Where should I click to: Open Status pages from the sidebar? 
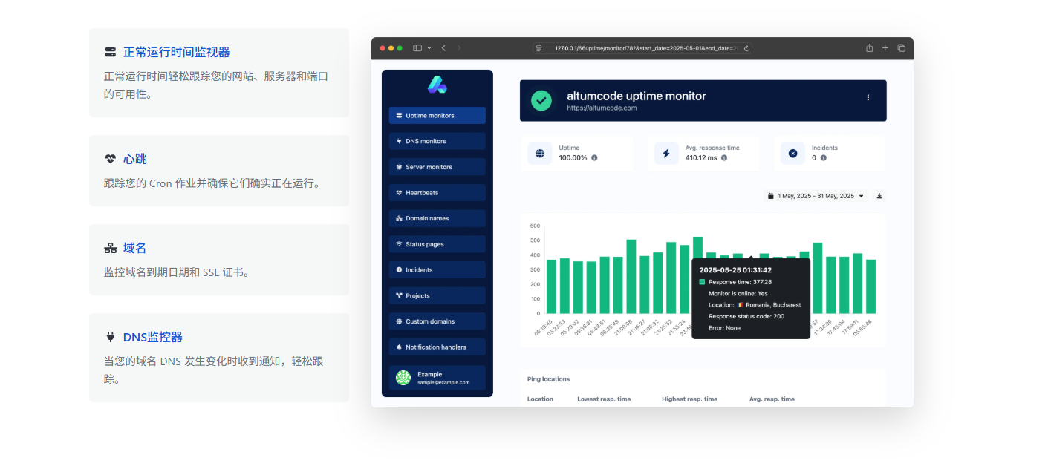437,244
